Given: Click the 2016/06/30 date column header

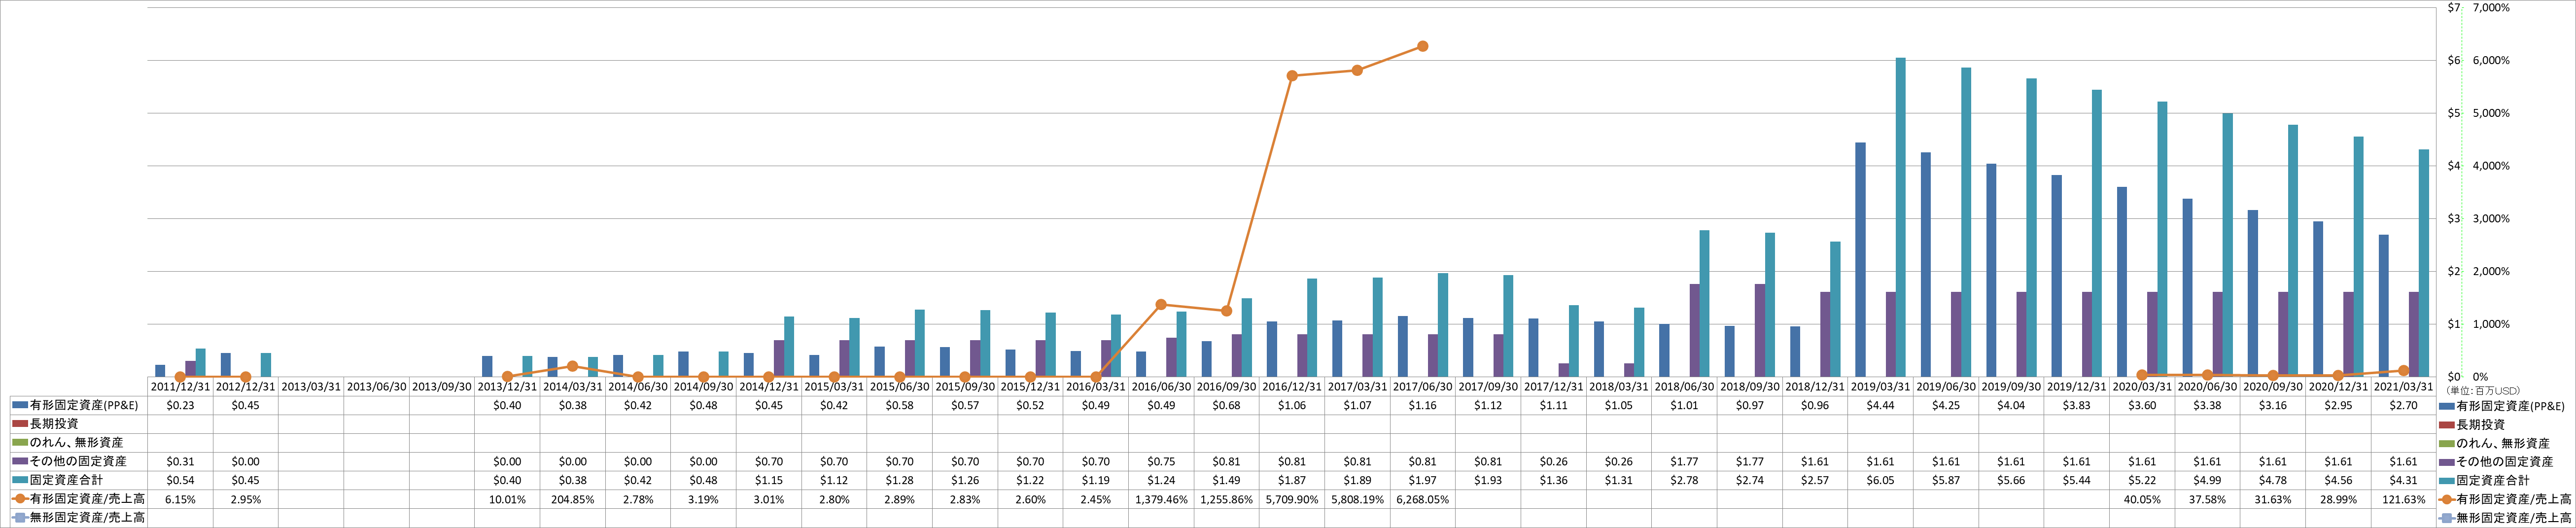Looking at the screenshot, I should tap(1162, 386).
